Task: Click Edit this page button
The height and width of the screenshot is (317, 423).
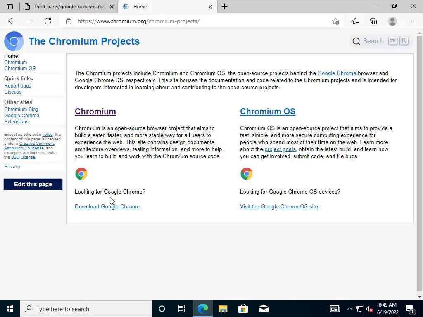Action: pos(33,184)
